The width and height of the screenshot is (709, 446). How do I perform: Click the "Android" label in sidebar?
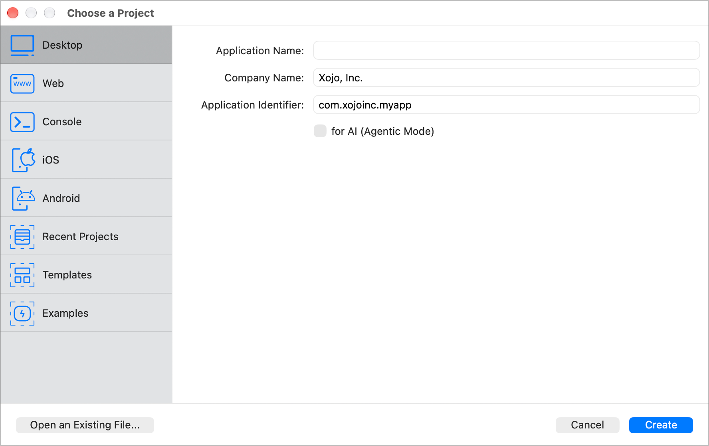click(x=61, y=198)
